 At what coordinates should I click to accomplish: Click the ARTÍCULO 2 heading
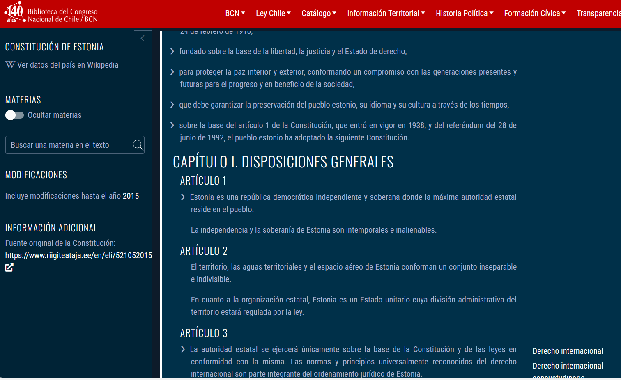[x=204, y=251]
